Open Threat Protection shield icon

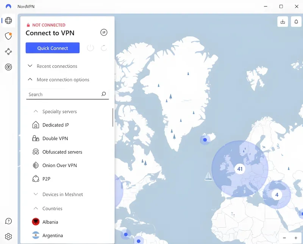(x=8, y=36)
